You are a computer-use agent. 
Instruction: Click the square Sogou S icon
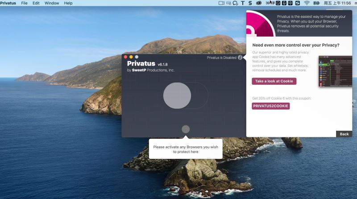pyautogui.click(x=298, y=3)
